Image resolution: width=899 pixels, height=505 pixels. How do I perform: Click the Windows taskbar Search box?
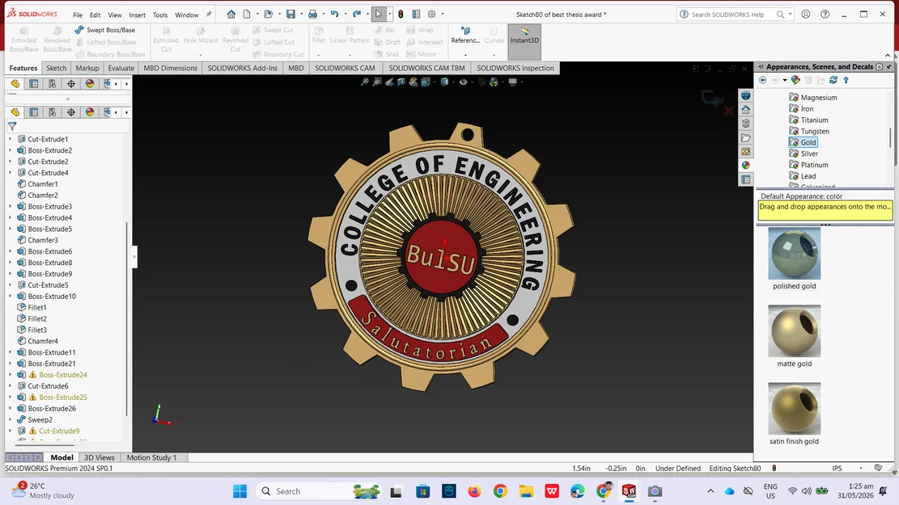pyautogui.click(x=317, y=491)
